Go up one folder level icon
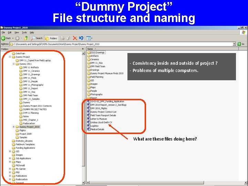248x186 pixels. click(x=26, y=38)
